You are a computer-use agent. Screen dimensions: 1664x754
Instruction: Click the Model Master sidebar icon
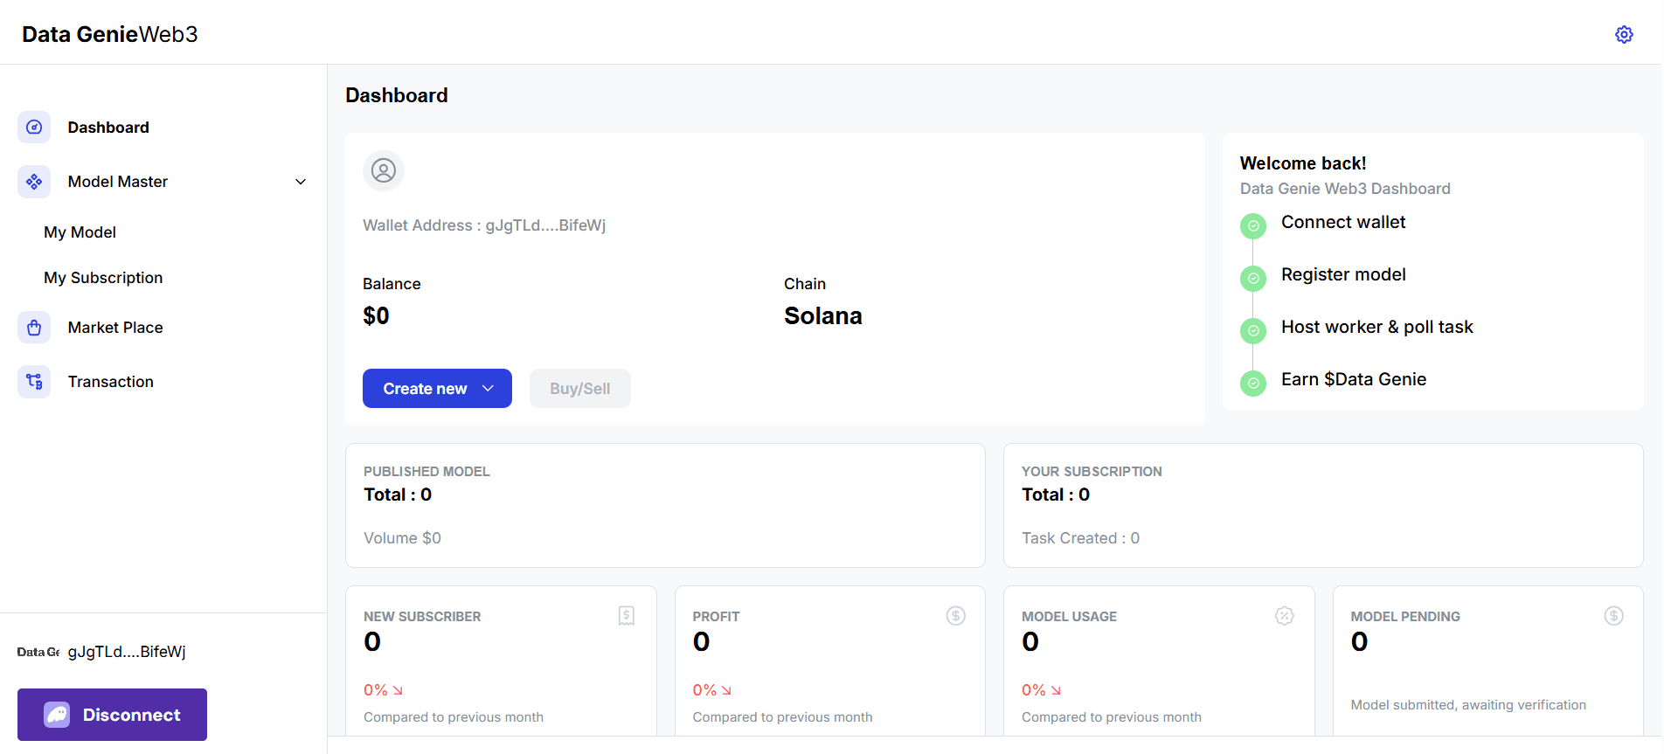(x=34, y=182)
